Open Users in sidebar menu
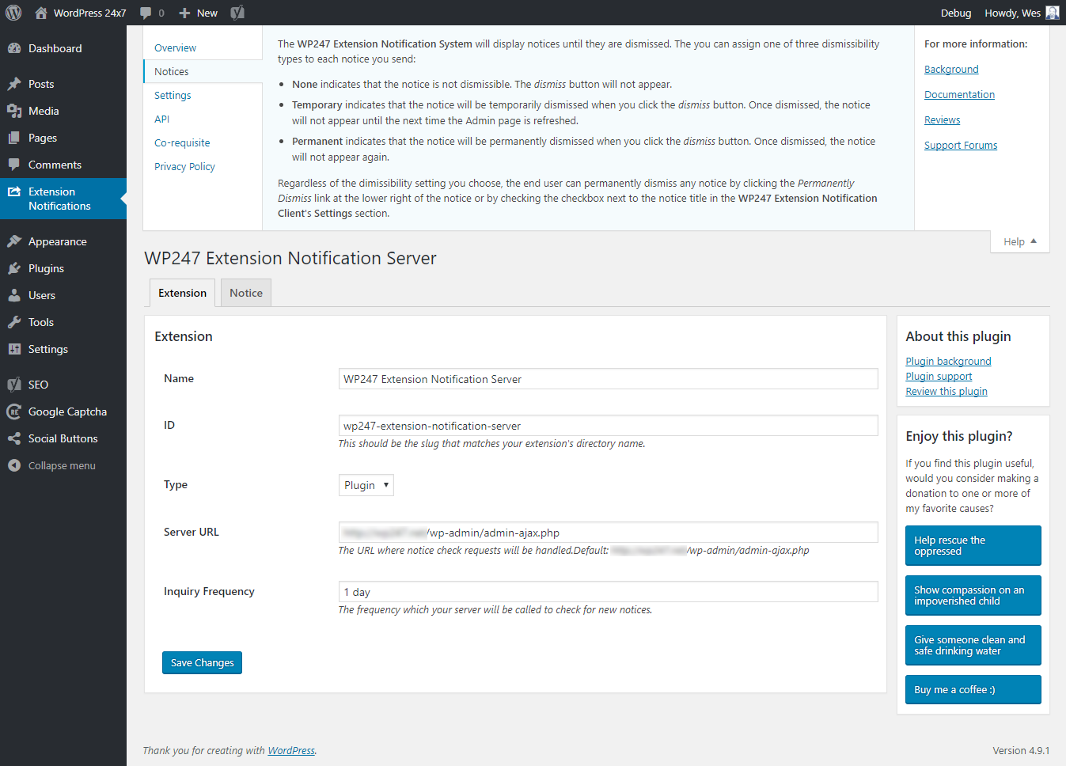Image resolution: width=1066 pixels, height=766 pixels. (x=63, y=295)
